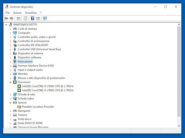This screenshot has width=185, height=138.
Task: Expand Controller IDE ATA/ATAPI
Action: tap(10, 45)
